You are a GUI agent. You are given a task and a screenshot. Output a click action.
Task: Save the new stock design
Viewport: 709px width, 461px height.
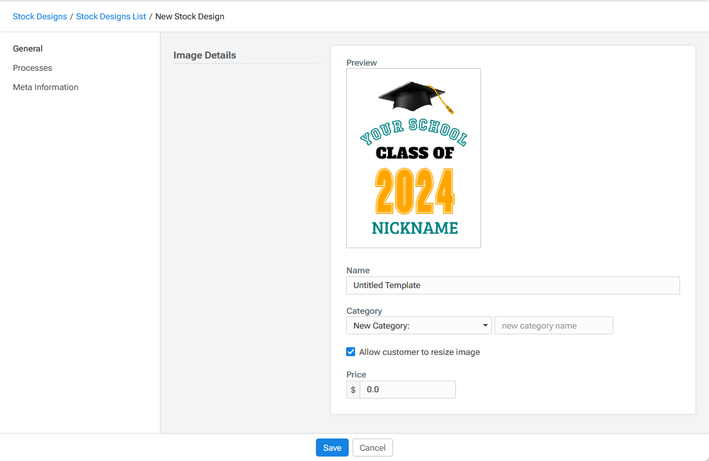(x=332, y=447)
